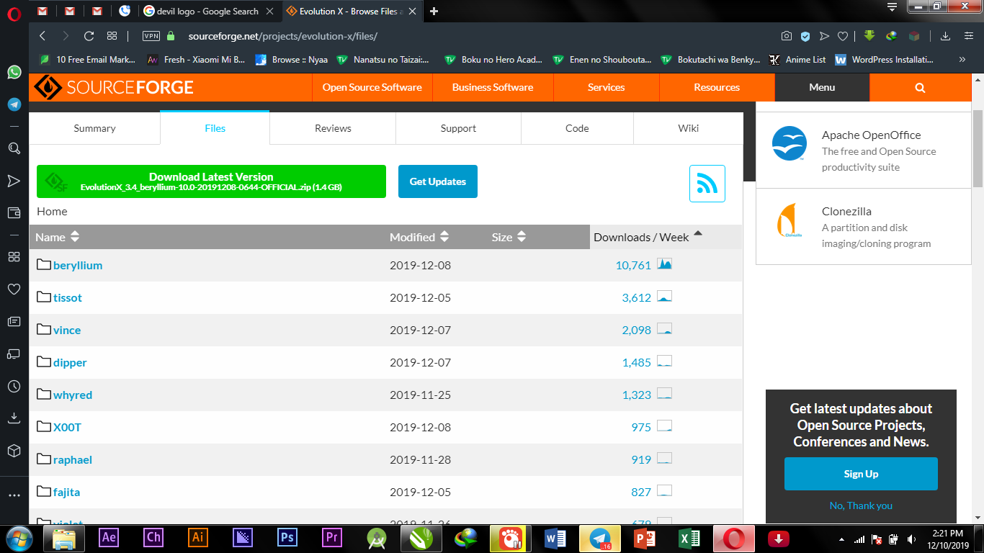Open the browser downloads panel icon
Screen dimensions: 984x553
(x=945, y=36)
